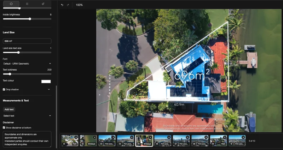This screenshot has height=150, width=283.
Task: Select thumbnail 05 Birdseye
Action: pyautogui.click(x=144, y=140)
